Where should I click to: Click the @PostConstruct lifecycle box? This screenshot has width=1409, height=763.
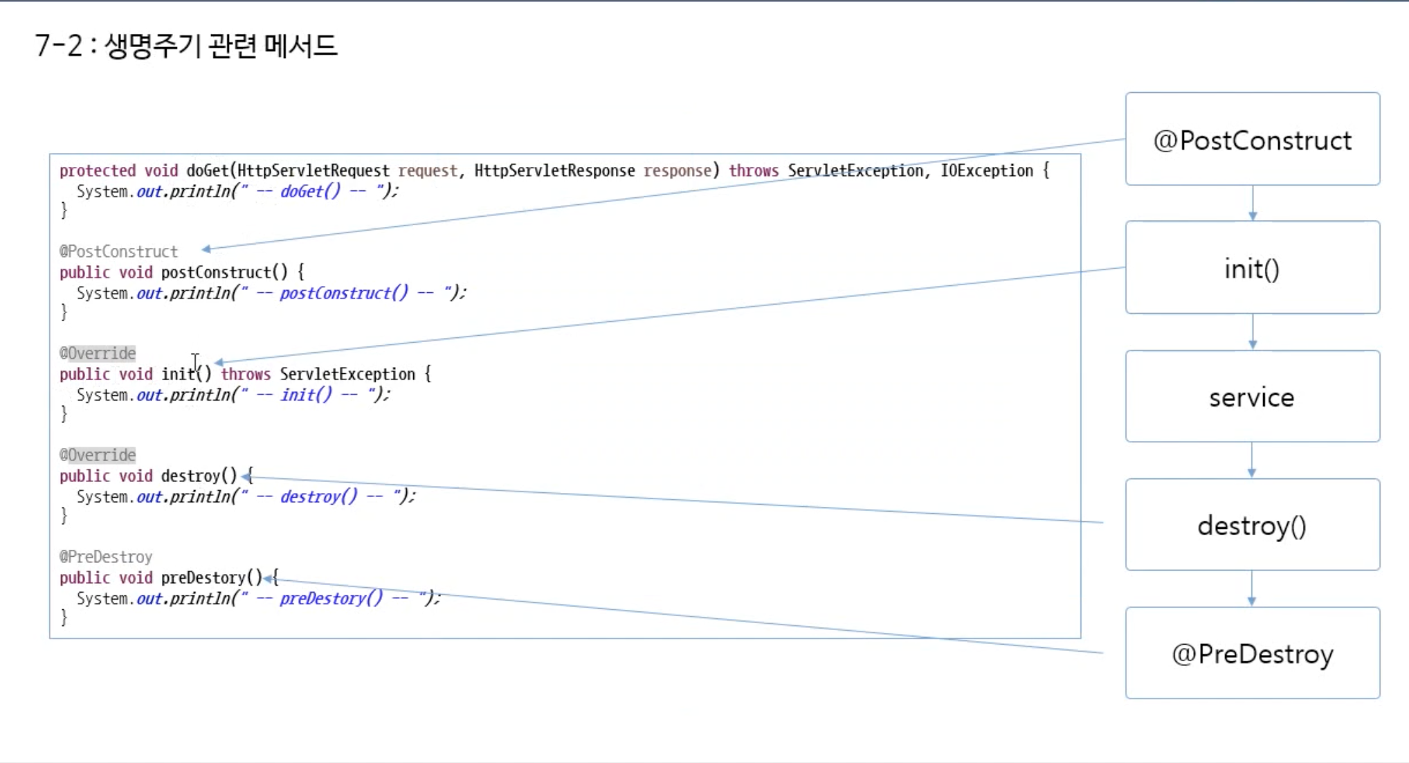click(1252, 139)
